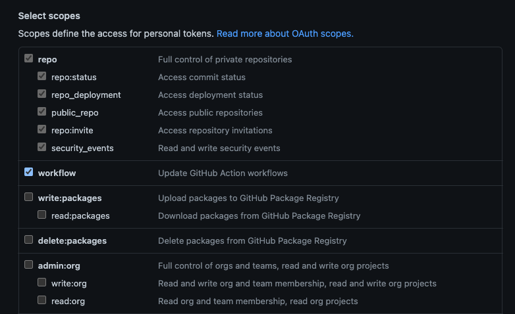
Task: Toggle the repo scope checkbox
Action: coord(28,58)
